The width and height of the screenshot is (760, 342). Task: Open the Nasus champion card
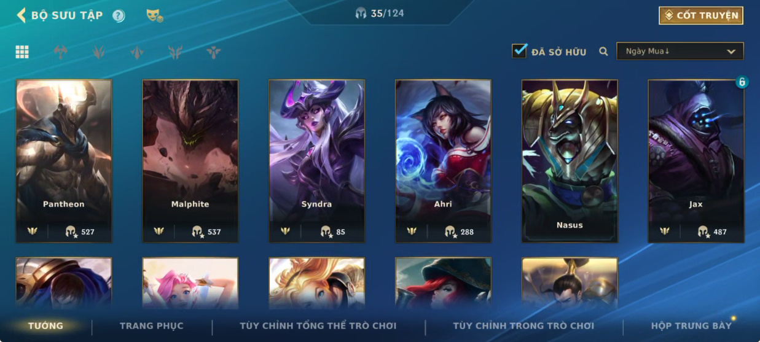(570, 161)
